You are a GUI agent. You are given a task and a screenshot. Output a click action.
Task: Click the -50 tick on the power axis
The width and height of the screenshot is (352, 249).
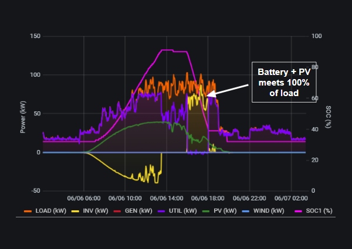click(35, 191)
